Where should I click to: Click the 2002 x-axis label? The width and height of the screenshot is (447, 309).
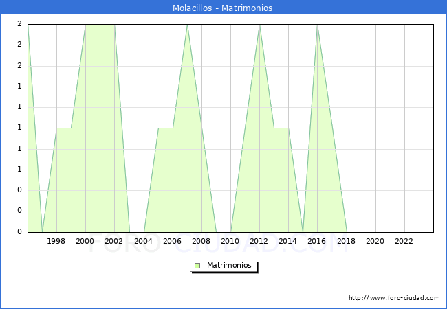pos(114,241)
